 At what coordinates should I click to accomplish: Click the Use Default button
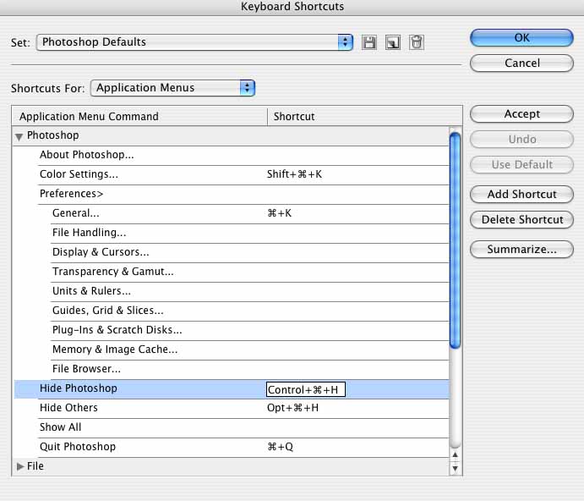coord(521,164)
